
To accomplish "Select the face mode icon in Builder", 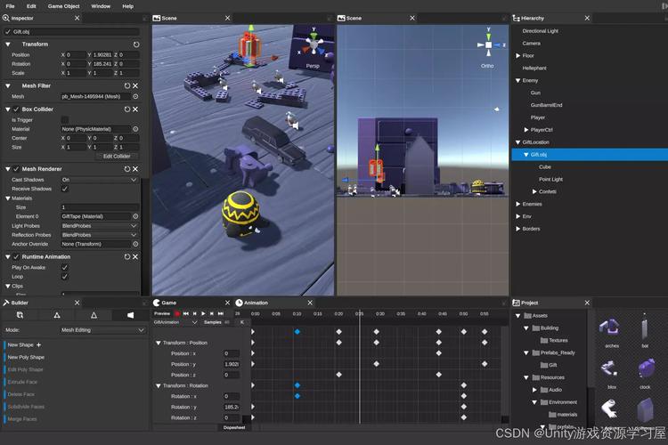I will tap(130, 315).
